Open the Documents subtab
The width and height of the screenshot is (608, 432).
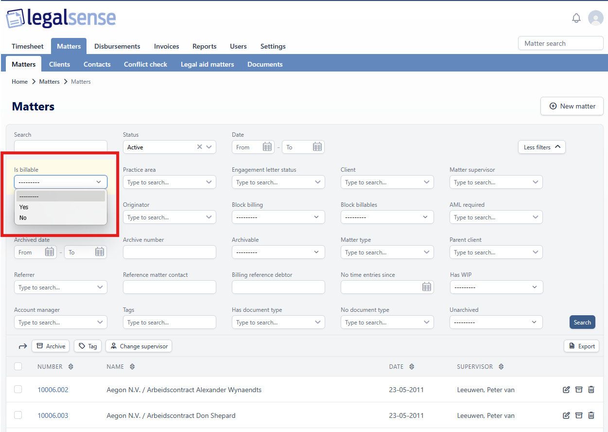pyautogui.click(x=265, y=64)
